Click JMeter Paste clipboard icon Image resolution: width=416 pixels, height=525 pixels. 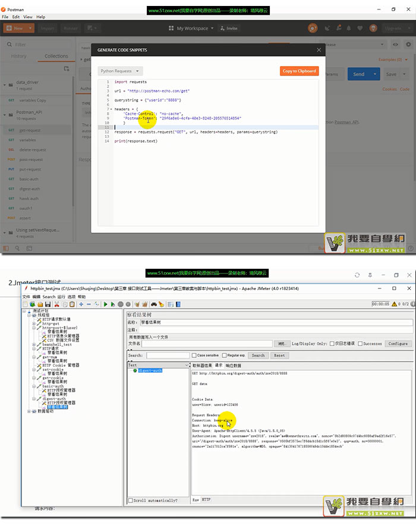tap(72, 304)
